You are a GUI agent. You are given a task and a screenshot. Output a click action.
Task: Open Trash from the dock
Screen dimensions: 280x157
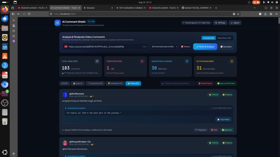pyautogui.click(x=5, y=122)
